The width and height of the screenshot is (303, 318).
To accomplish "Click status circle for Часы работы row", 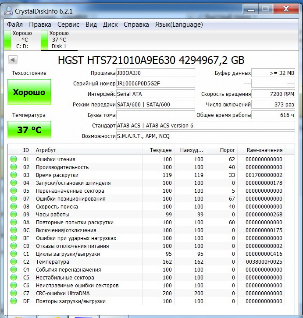I will tap(14, 214).
